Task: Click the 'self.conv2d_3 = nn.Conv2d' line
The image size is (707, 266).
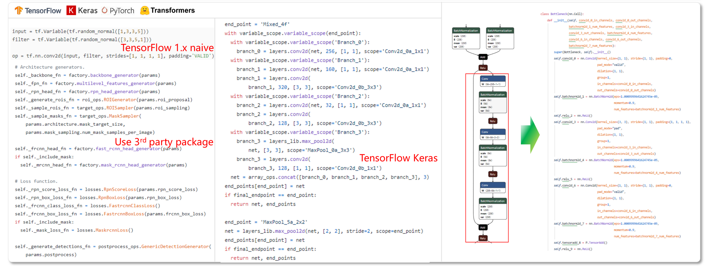Action: pyautogui.click(x=622, y=122)
